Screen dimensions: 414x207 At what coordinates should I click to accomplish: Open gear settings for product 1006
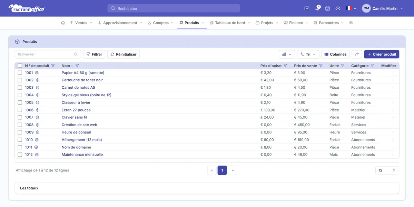click(x=38, y=110)
